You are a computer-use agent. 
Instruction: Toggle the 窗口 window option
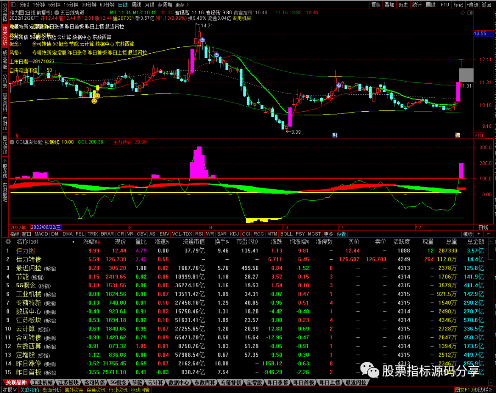tap(27, 234)
